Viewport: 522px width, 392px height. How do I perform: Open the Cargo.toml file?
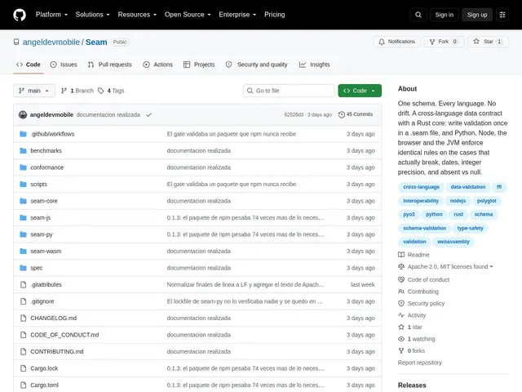pos(45,385)
